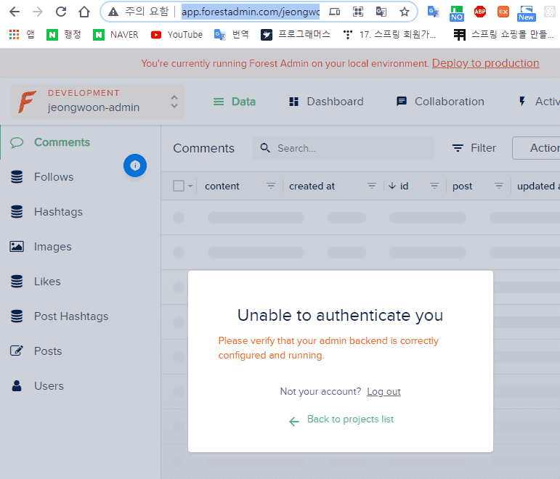Switch to the Activity tab
560x479 pixels.
538,102
